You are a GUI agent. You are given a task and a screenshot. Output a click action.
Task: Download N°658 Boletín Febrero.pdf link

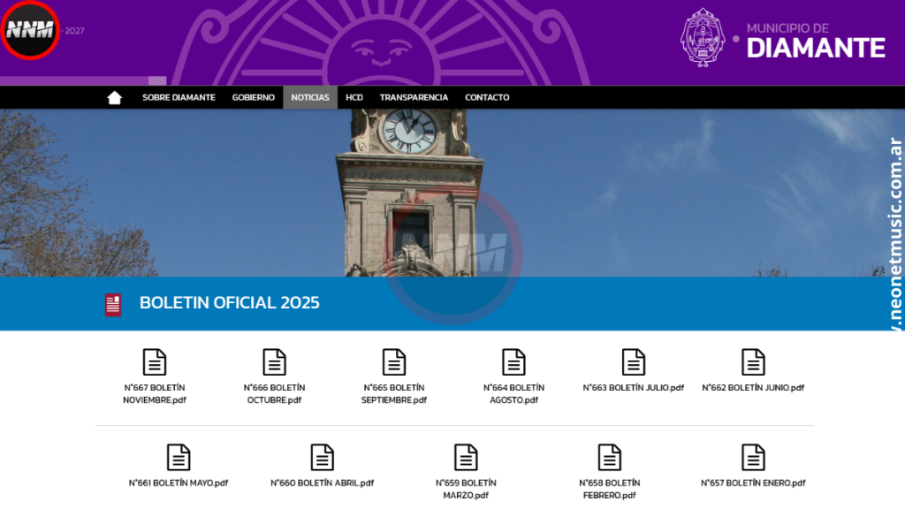pos(609,489)
